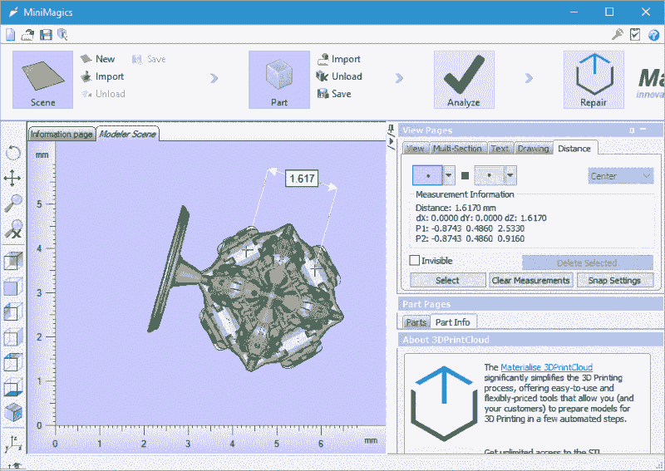The width and height of the screenshot is (665, 471).
Task: Select the Pan (move arrows) tool
Action: (x=12, y=178)
